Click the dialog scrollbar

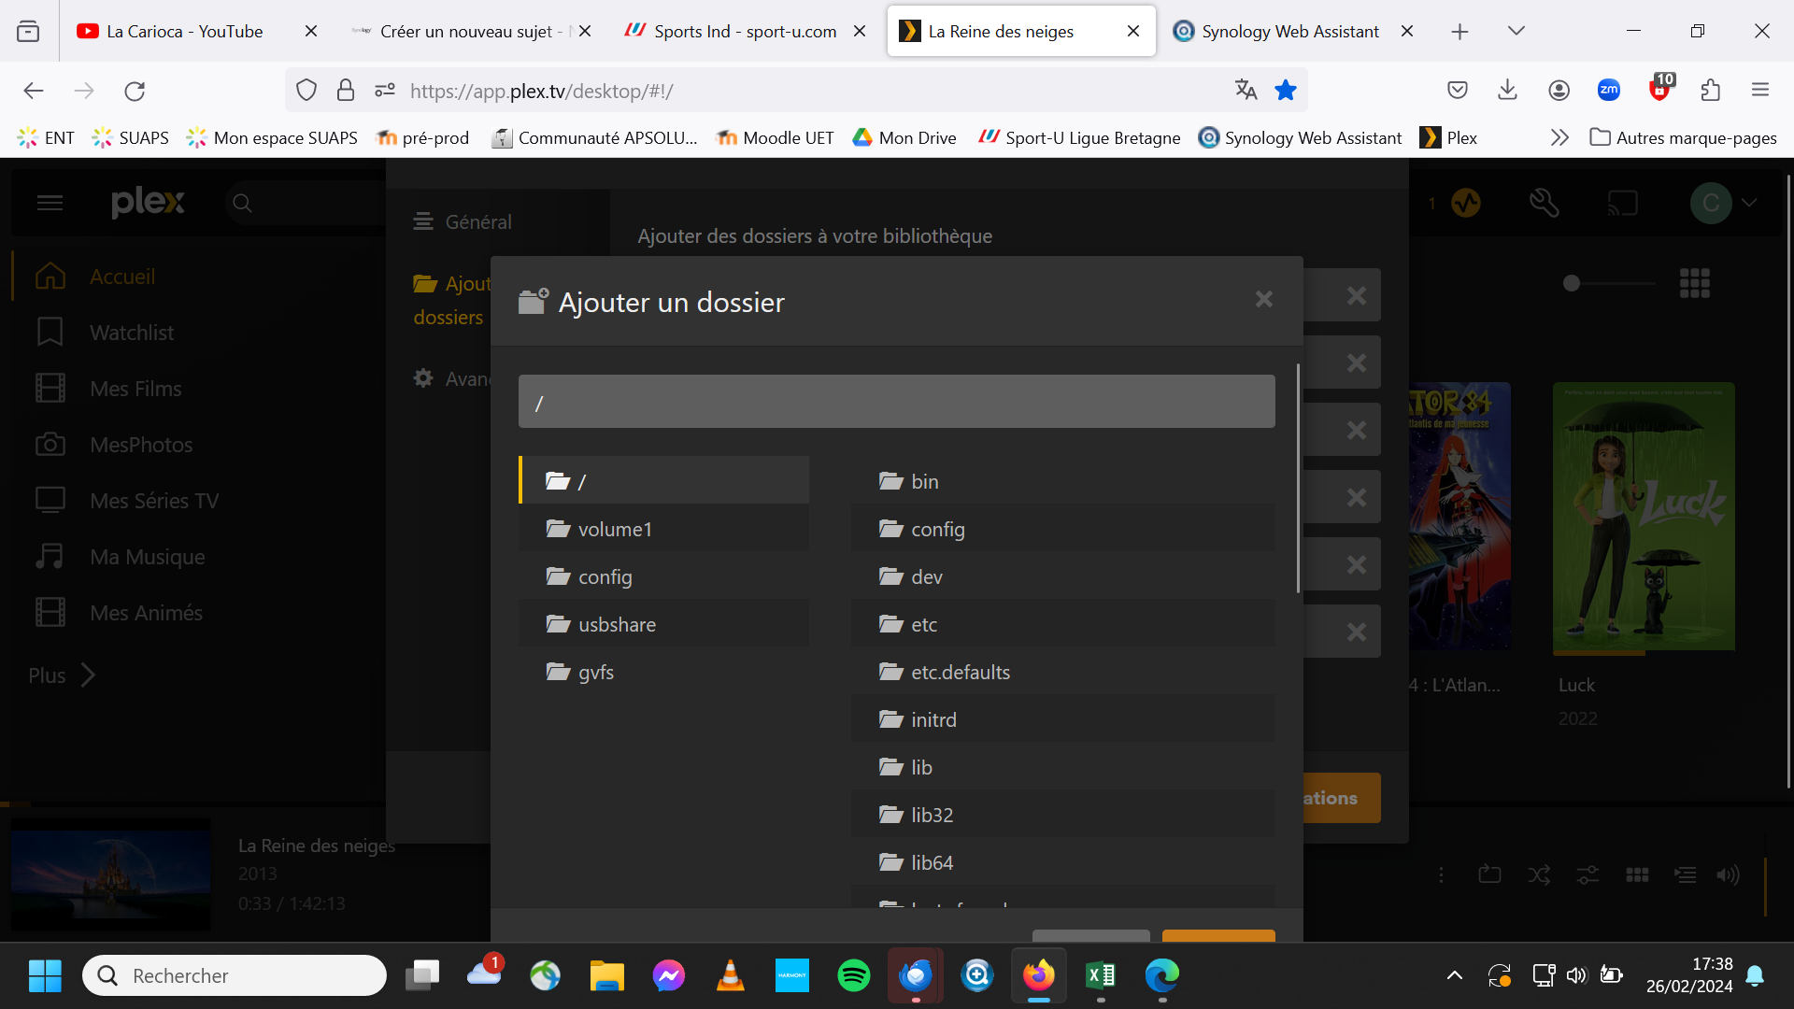pyautogui.click(x=1298, y=478)
